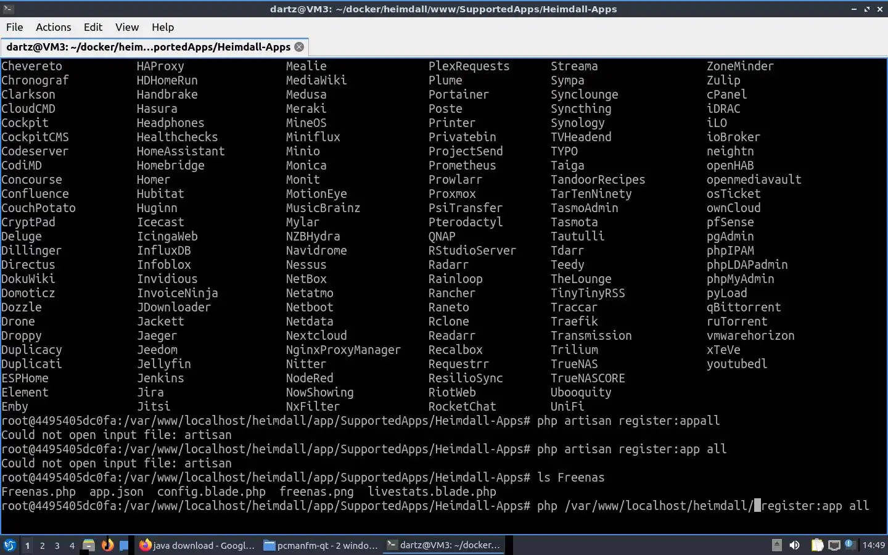Open the update notification tray icon

[x=850, y=545]
